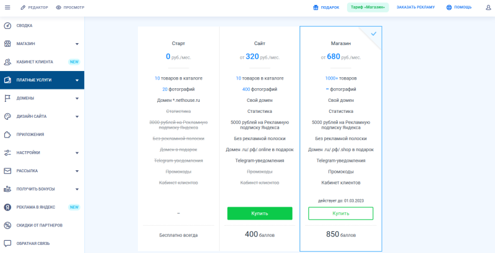
Task: Expand the Получить бонусы arrow
Action: [77, 189]
